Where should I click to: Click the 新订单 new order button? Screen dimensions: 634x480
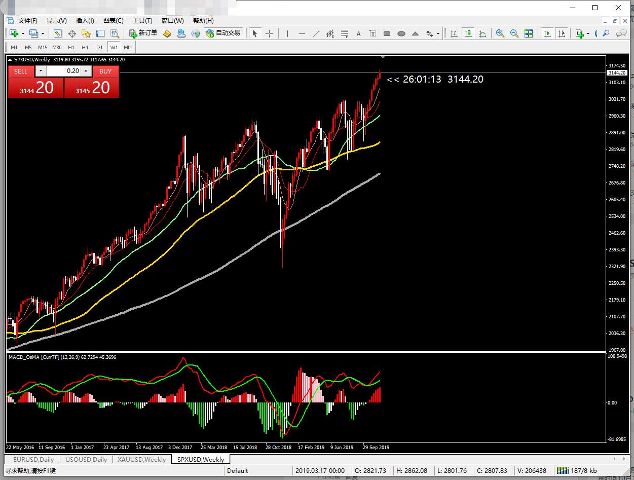pos(143,33)
